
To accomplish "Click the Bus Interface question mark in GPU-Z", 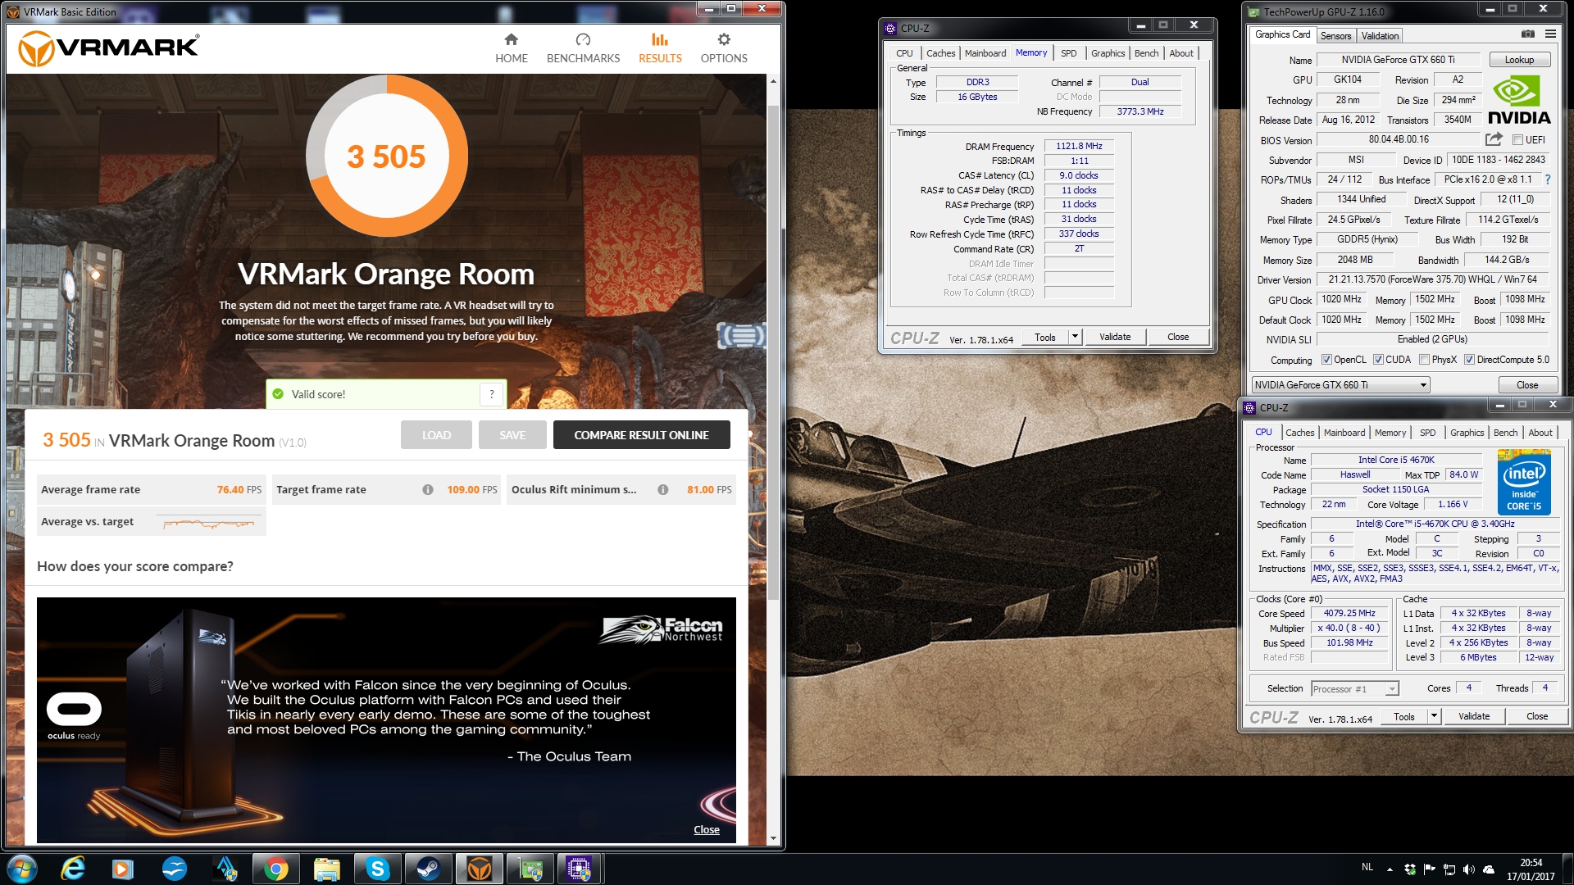I will pos(1548,179).
